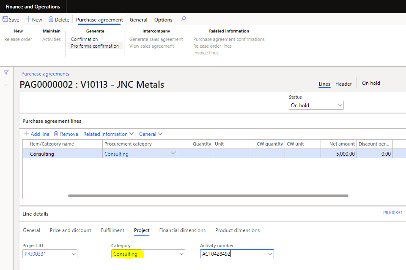The image size is (406, 270).
Task: Select the row marker of the Consulting line
Action: [x=25, y=154]
